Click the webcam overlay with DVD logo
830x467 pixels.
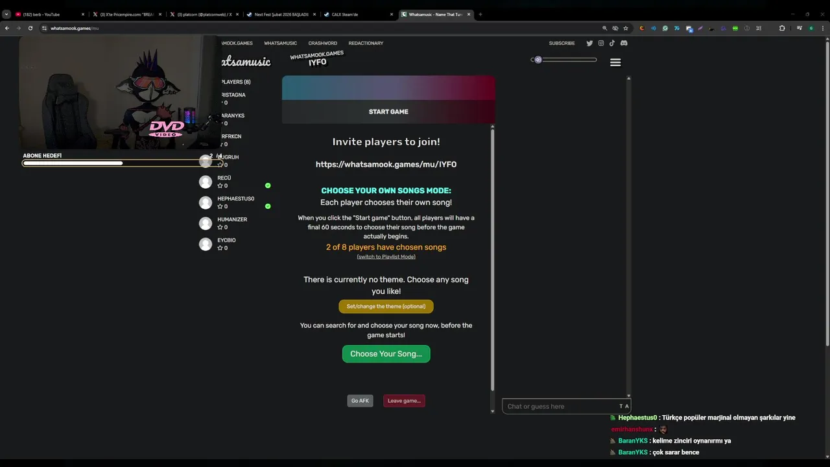point(120,92)
